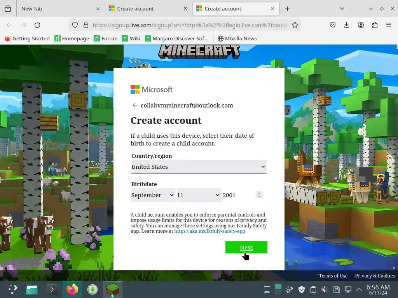Click the collabvmminecraft@outlook.com email text
The width and height of the screenshot is (398, 298).
187,106
